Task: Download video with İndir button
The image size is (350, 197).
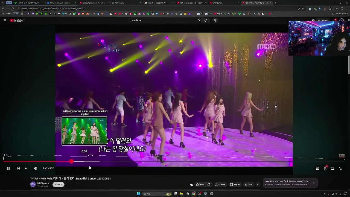Action: tap(249, 184)
